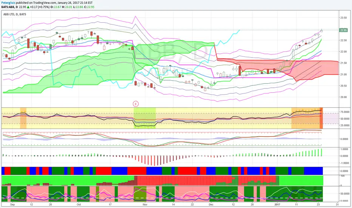Click the '+0.17 (+0.75%)' change value

tap(40, 7)
